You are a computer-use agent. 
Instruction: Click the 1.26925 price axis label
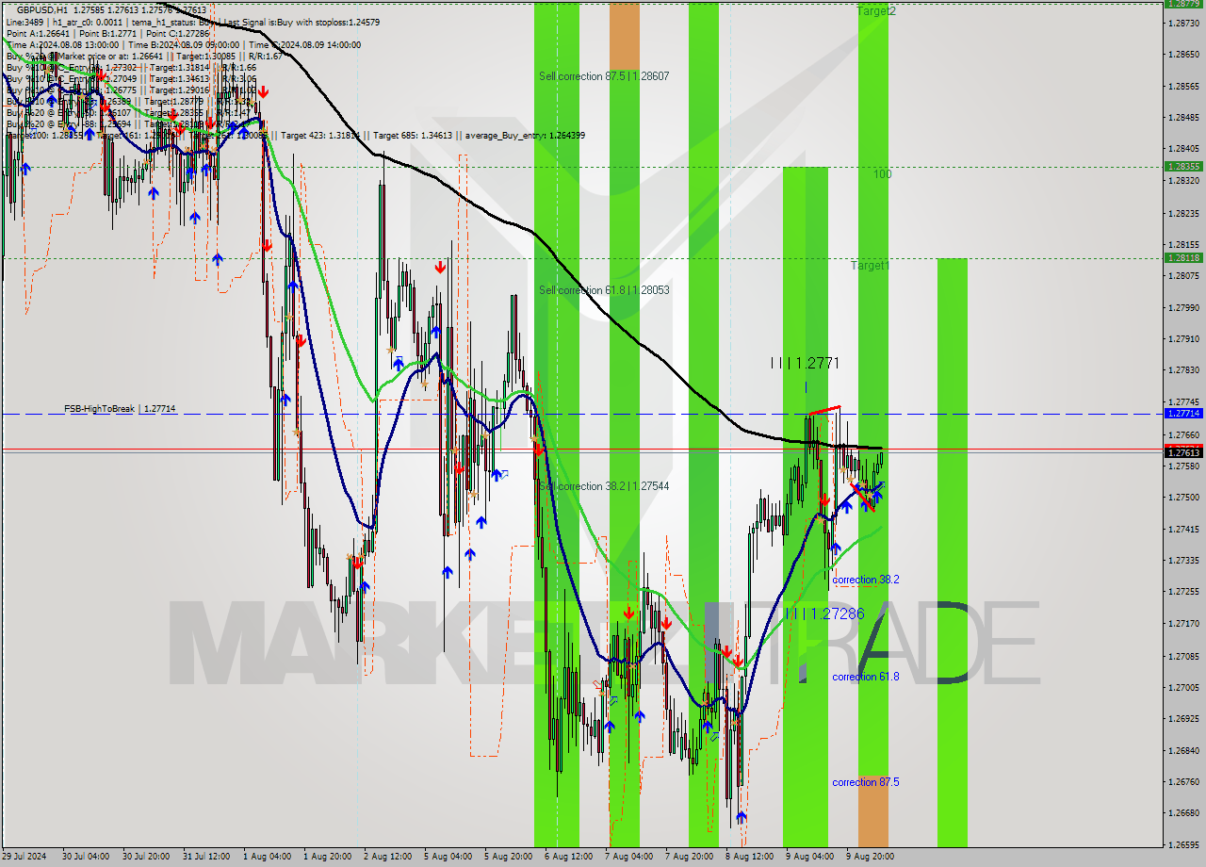1182,718
